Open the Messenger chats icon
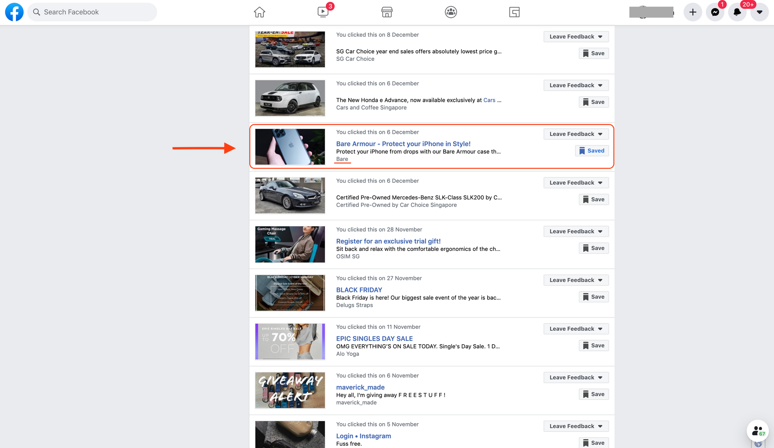The width and height of the screenshot is (774, 448). click(715, 12)
